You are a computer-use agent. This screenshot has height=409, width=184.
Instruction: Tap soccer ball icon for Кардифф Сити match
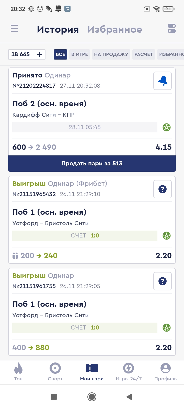(167, 127)
